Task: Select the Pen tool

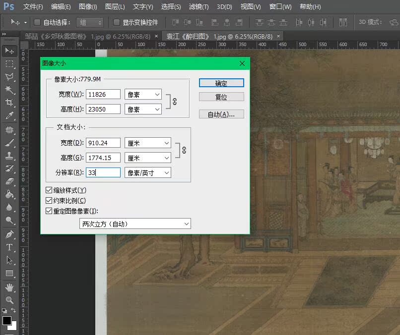Action: coord(9,234)
